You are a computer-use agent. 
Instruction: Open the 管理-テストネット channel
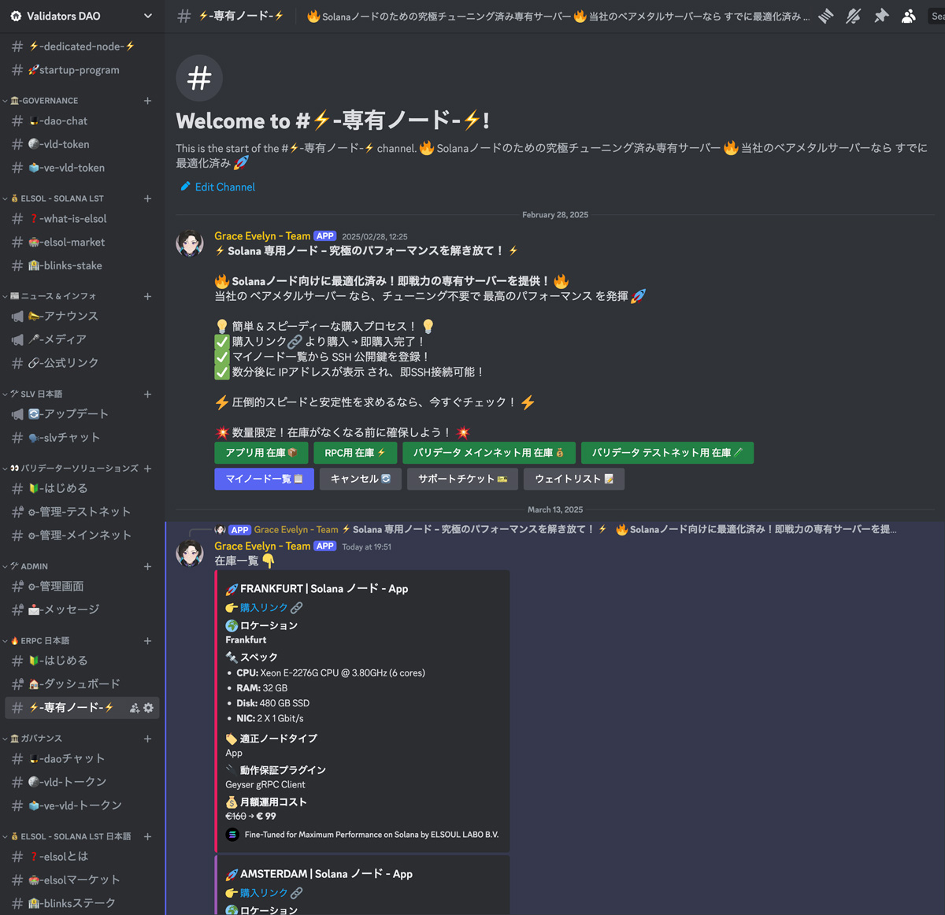83,512
